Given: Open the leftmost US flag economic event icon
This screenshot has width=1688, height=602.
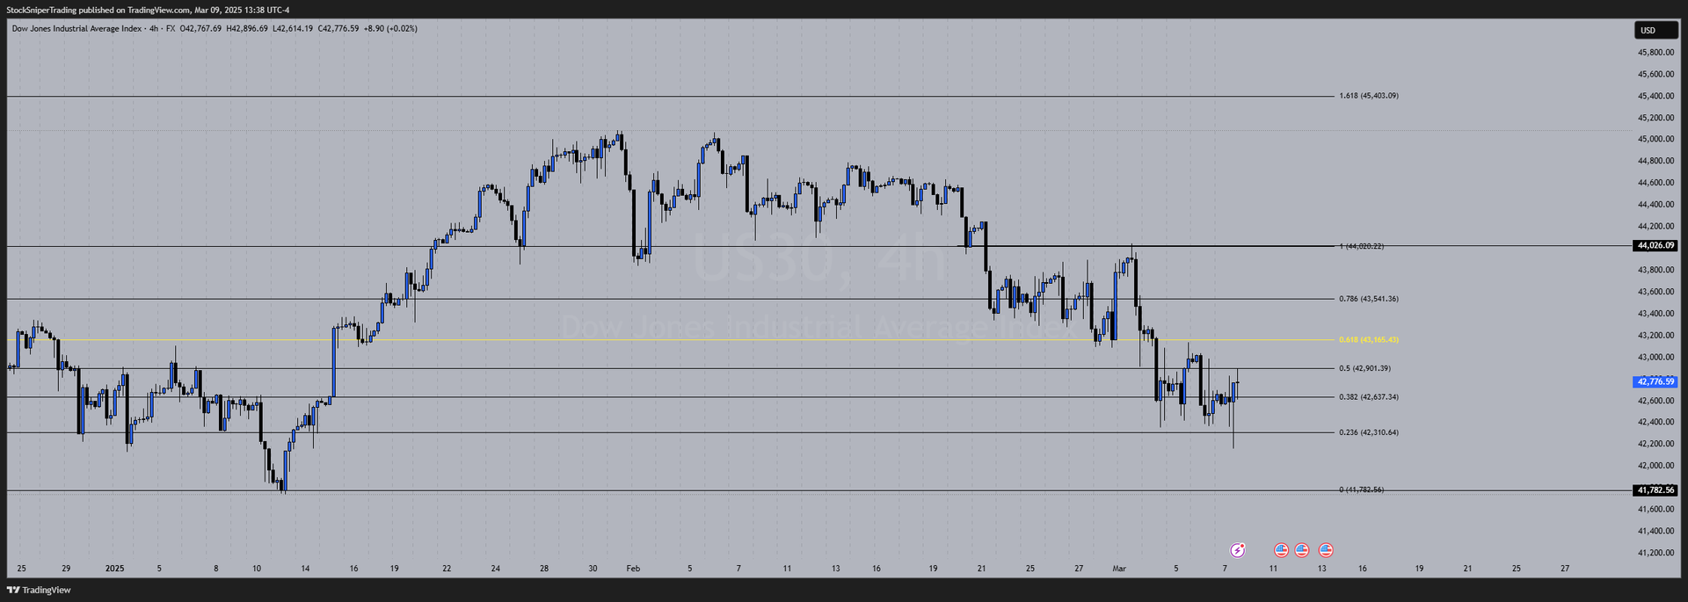Looking at the screenshot, I should [1282, 549].
